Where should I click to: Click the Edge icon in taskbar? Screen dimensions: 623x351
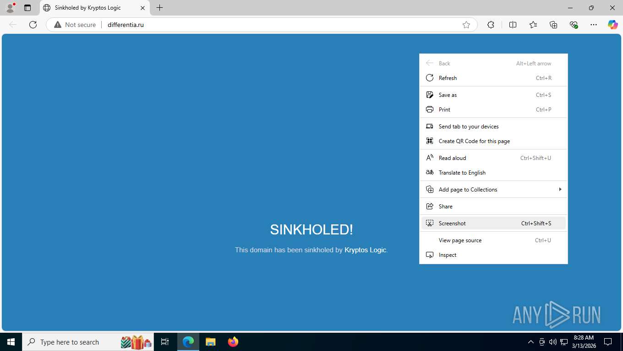188,342
